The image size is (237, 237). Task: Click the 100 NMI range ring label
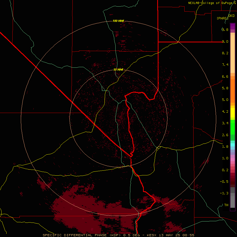click(118, 21)
